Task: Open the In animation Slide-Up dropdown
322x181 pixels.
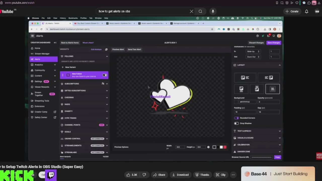Action: [253, 51]
